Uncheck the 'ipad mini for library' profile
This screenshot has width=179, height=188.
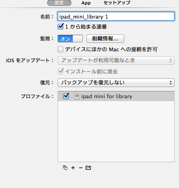coord(66,96)
